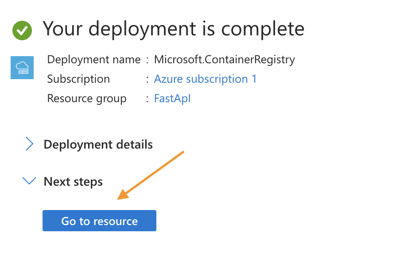Viewport: 396px width, 260px height.
Task: Collapse the Next steps chevron
Action: click(x=29, y=181)
